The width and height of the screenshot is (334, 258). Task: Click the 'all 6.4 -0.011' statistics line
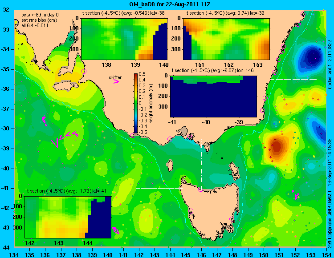(x=35, y=25)
